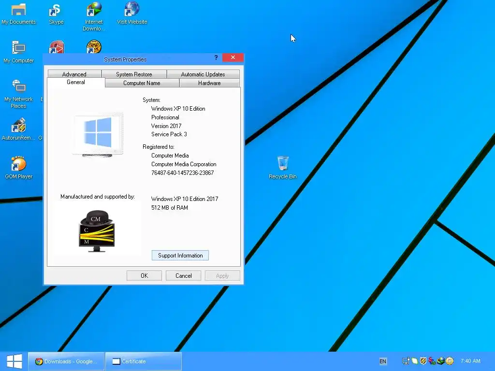Screen dimensions: 495x371
Task: Click the network connection tray icon
Action: click(406, 361)
